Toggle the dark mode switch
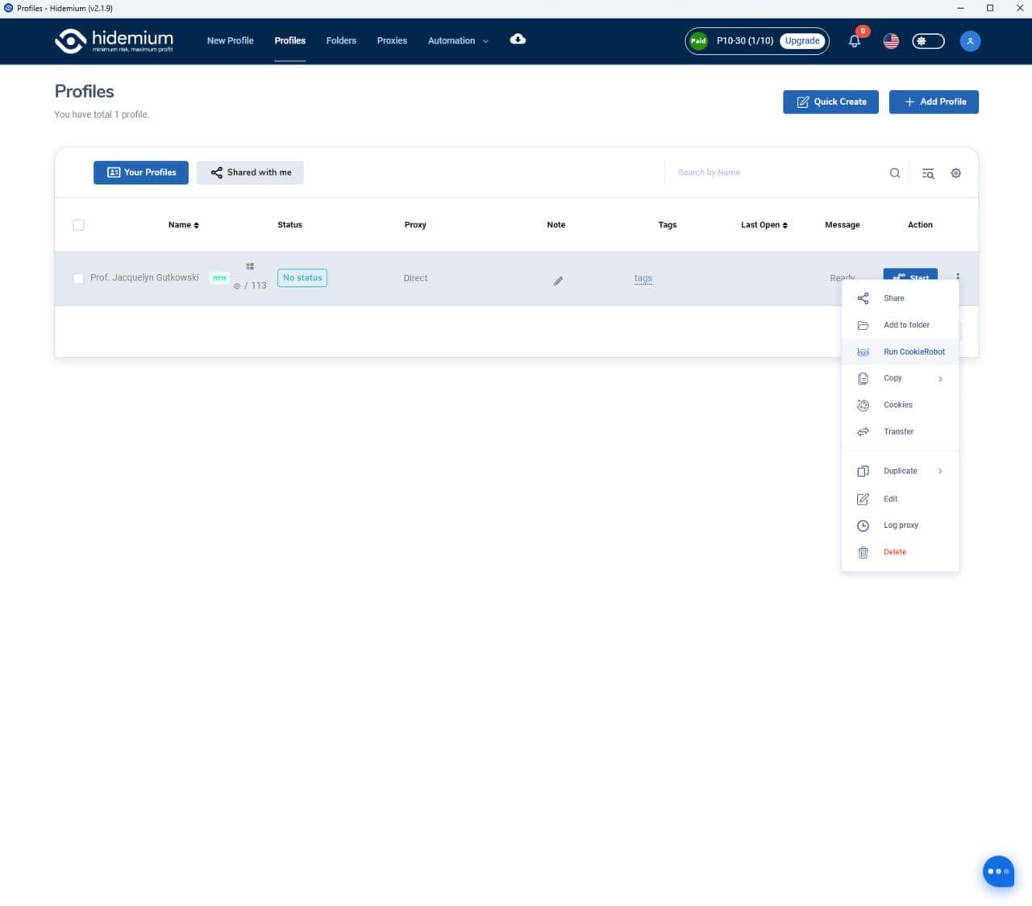 [928, 41]
